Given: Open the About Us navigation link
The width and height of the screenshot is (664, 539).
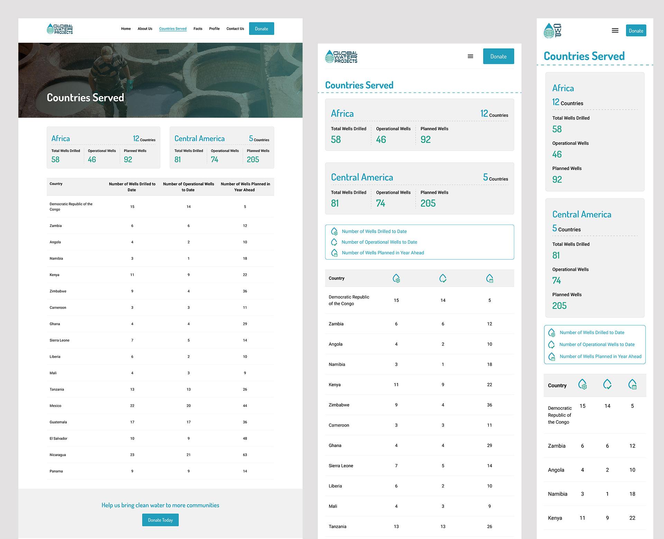Looking at the screenshot, I should tap(145, 29).
